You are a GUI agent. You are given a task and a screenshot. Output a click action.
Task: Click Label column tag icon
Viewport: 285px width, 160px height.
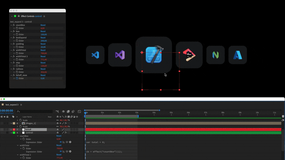pyautogui.click(x=13, y=117)
